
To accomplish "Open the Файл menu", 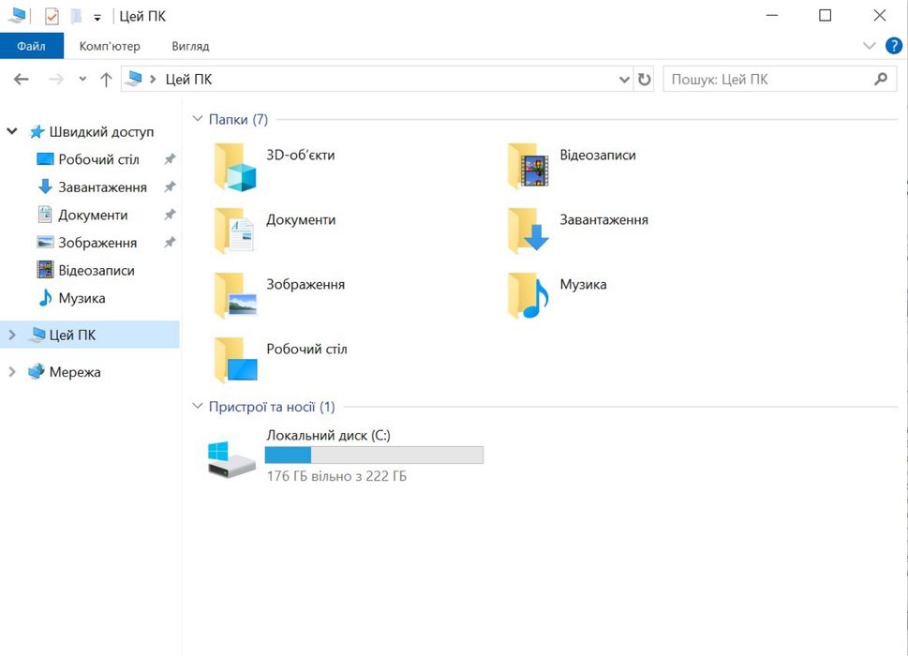I will (31, 46).
